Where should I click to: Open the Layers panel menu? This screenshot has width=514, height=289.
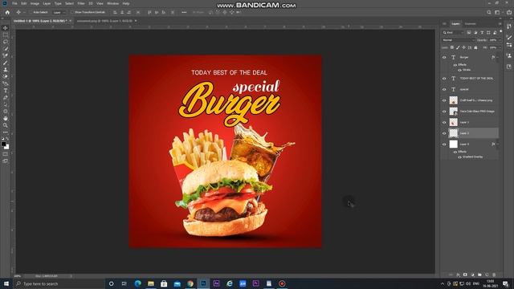click(500, 23)
